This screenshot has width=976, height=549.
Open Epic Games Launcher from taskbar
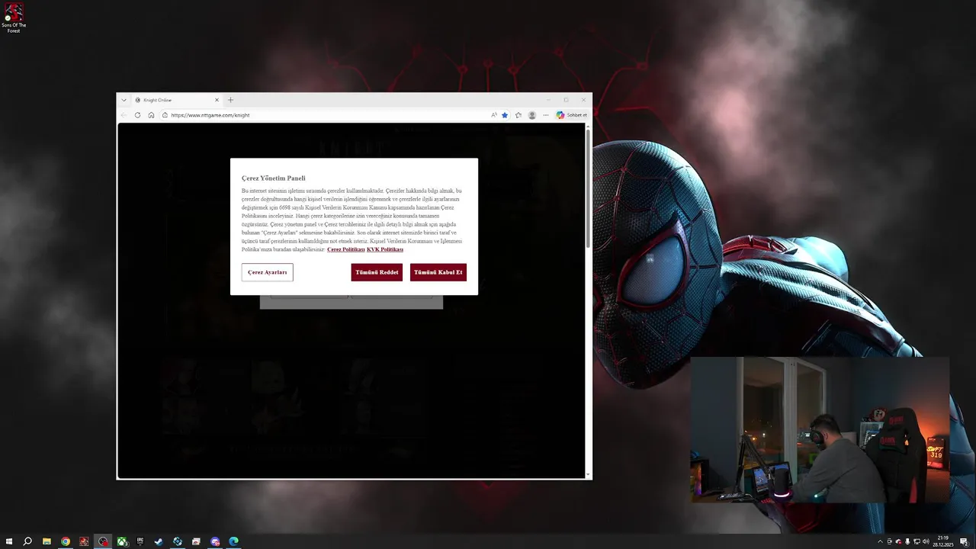[x=140, y=541]
